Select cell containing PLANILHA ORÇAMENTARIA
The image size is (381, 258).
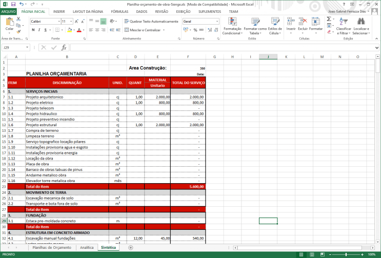(56, 73)
